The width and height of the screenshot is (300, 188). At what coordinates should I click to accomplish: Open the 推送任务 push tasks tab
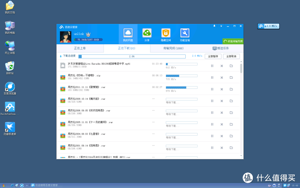pos(221,48)
